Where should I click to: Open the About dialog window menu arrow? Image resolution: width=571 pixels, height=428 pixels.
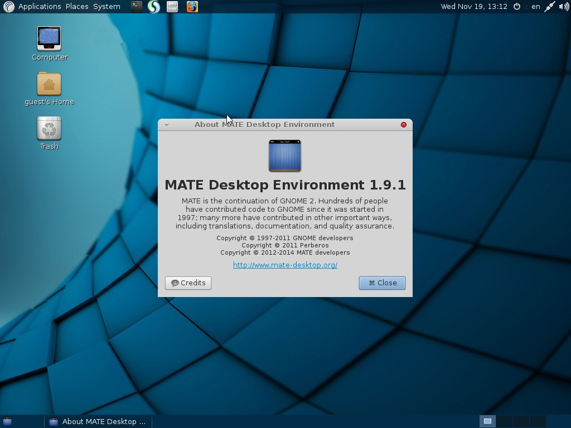(x=167, y=125)
